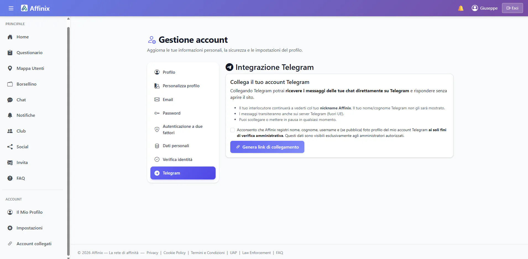Click the sidebar scroll up arrow
This screenshot has width=528, height=259.
(68, 19)
